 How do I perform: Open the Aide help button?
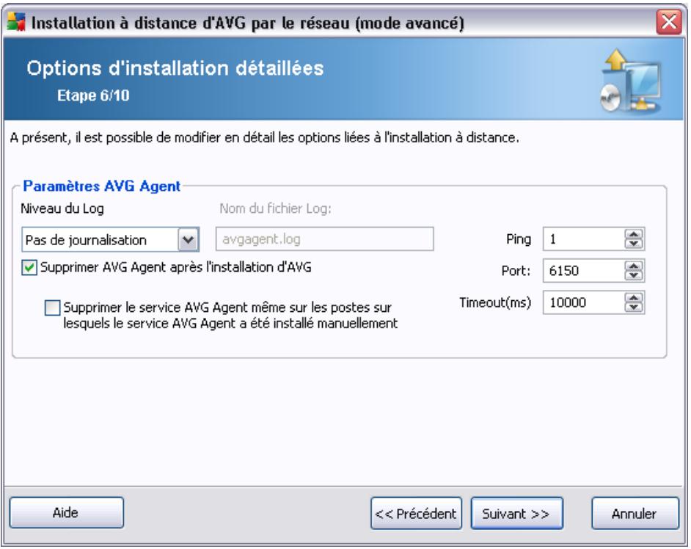tap(67, 513)
